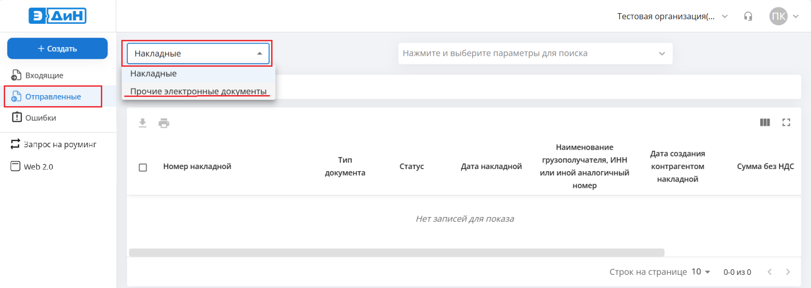
Task: Click the printer icon above table
Action: (x=164, y=123)
